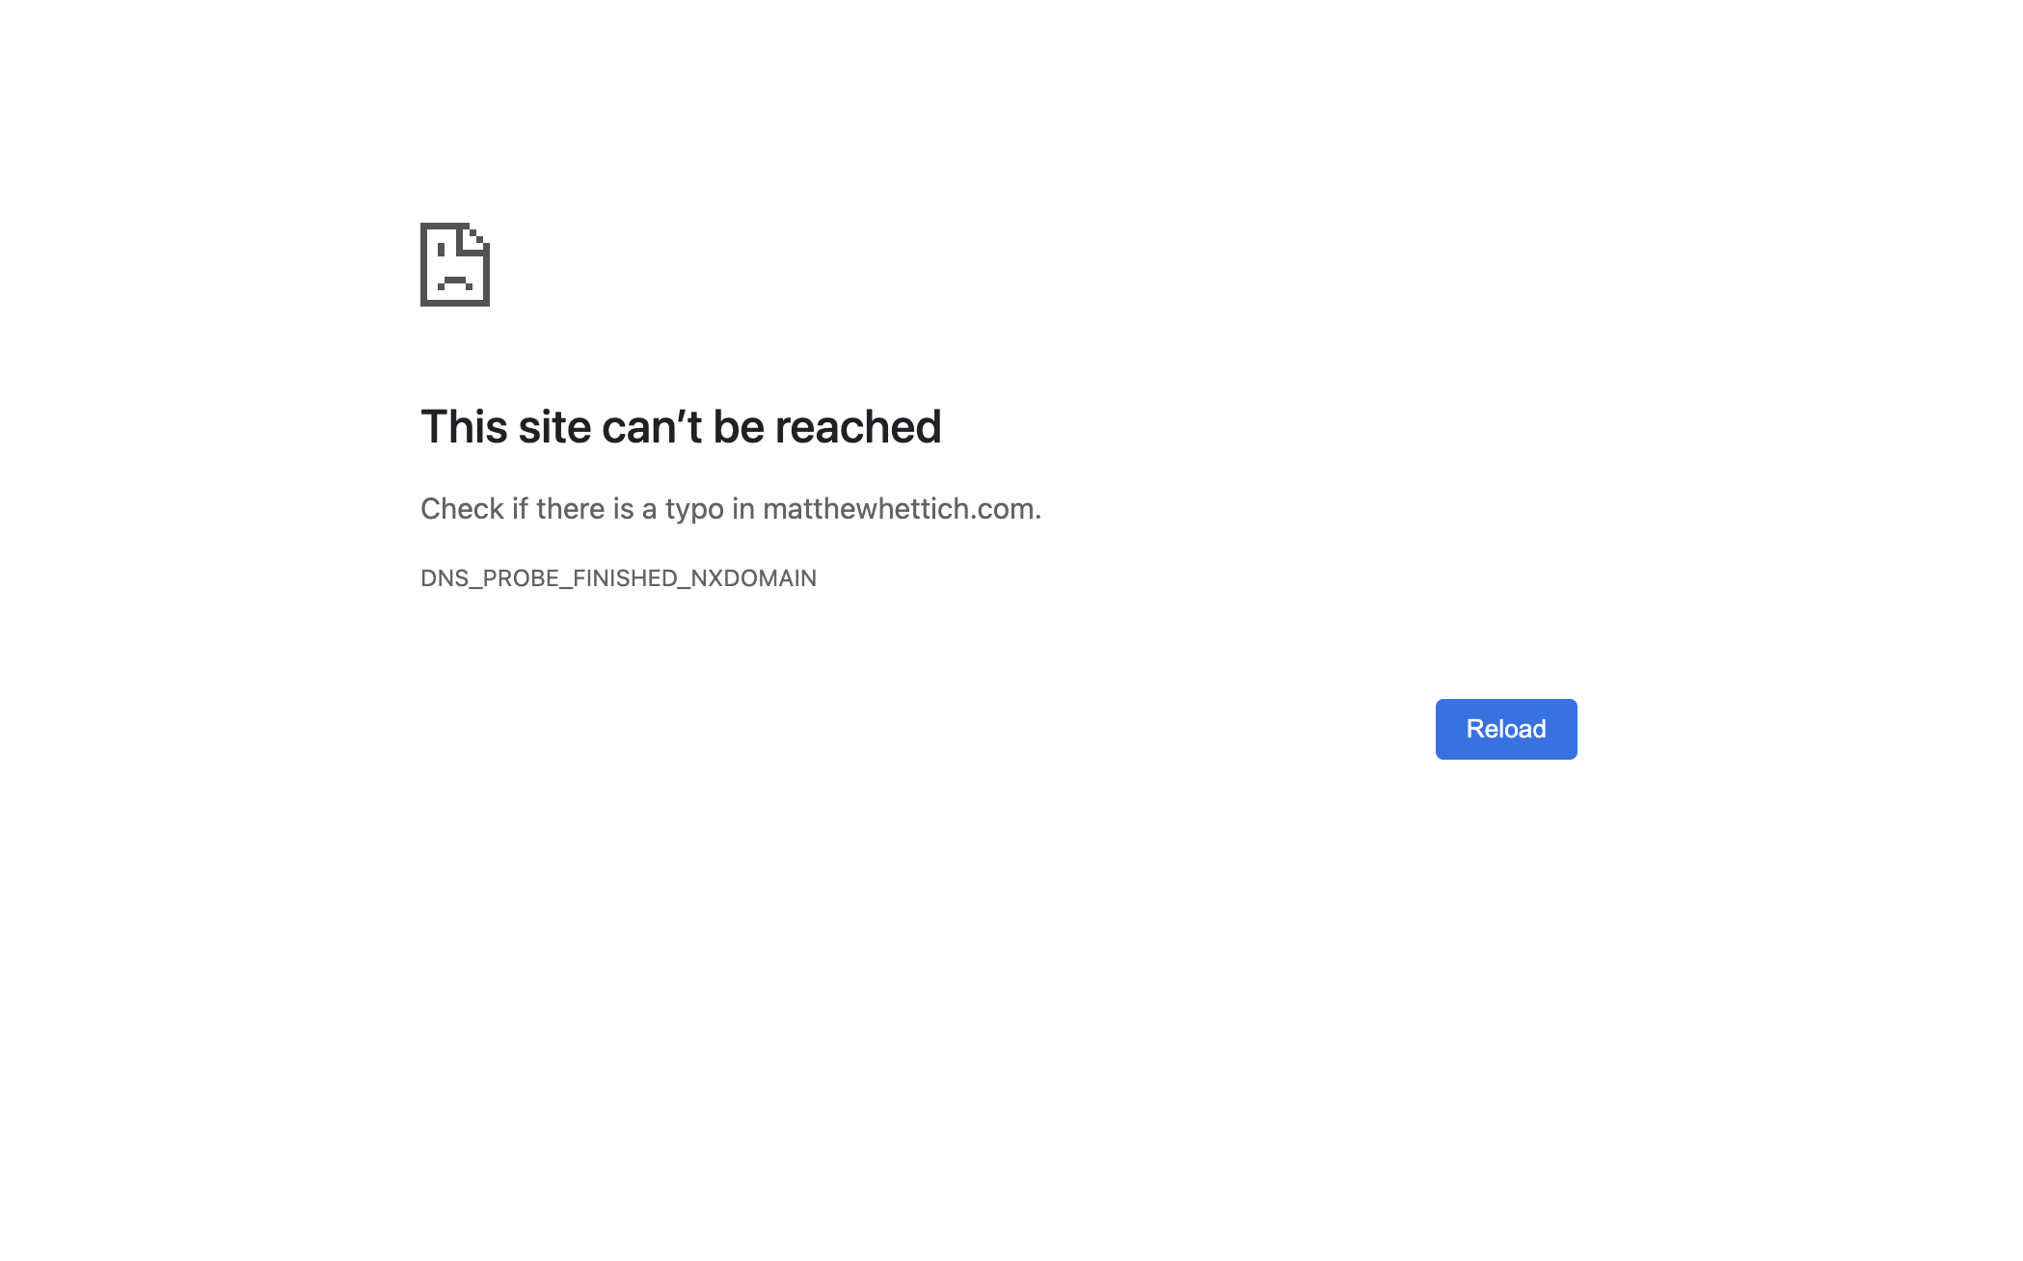Click the word "site" in the heading
Viewport: 2023px width, 1261px height.
[554, 426]
